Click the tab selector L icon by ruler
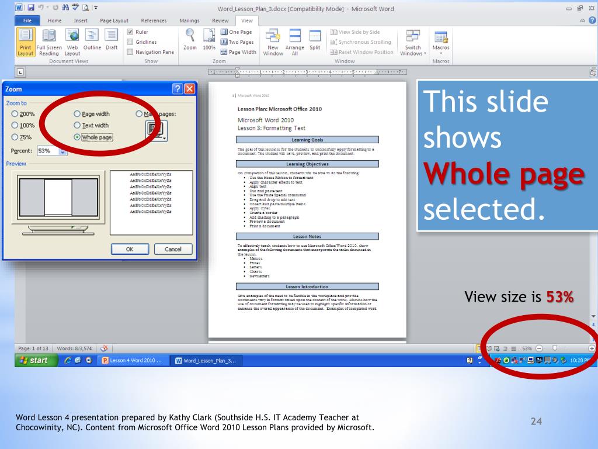 point(20,72)
